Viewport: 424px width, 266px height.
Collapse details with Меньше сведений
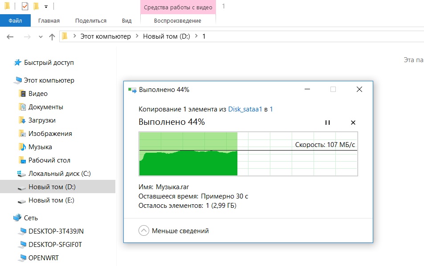coord(174,230)
